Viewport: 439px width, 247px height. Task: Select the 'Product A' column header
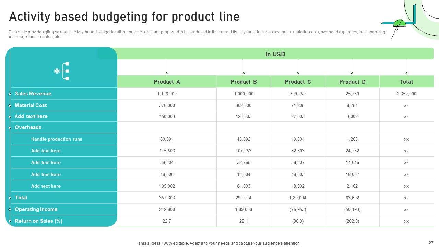[x=167, y=82]
